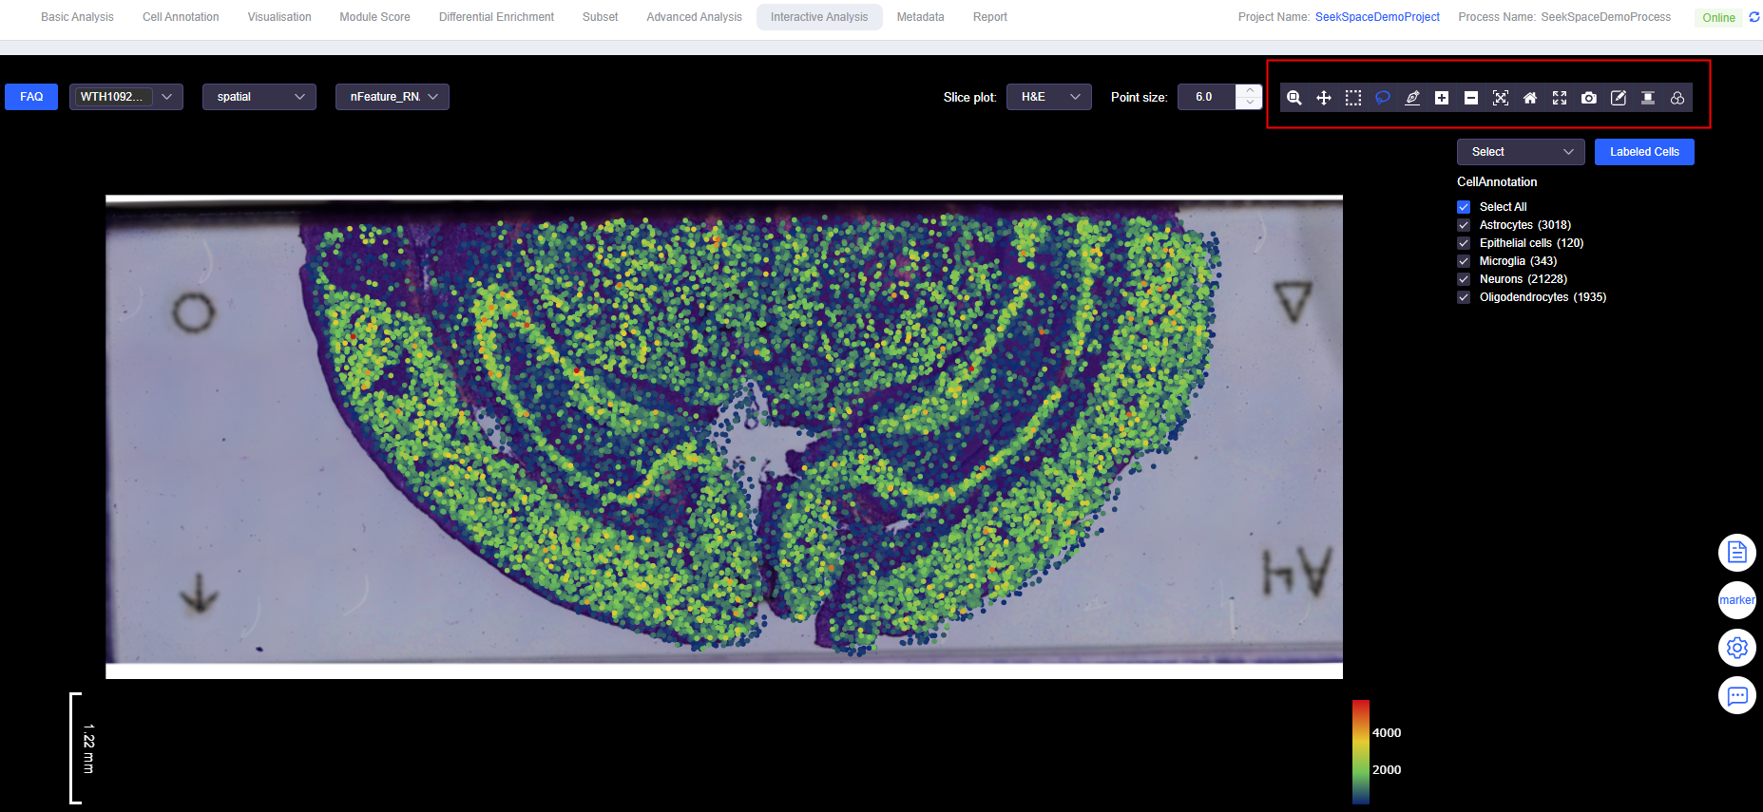Switch to the Cell Annotation tab

click(x=181, y=17)
